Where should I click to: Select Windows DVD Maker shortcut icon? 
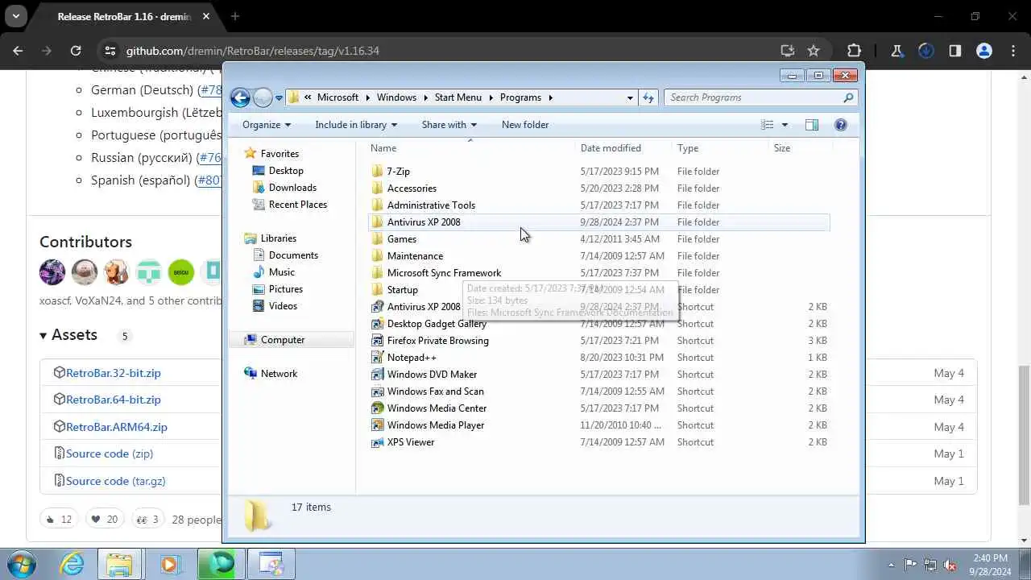coord(377,375)
